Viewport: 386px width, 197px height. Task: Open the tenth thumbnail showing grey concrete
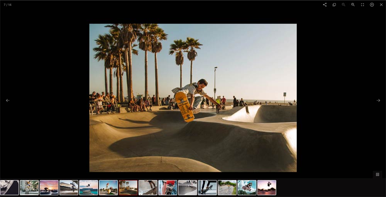(x=187, y=187)
